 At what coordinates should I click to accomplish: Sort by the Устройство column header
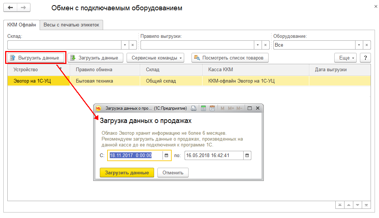[39, 70]
